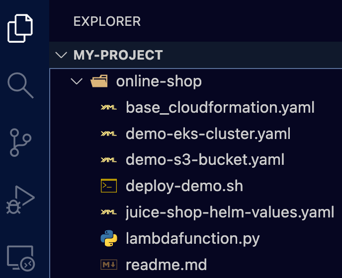Screen dimensions: 342x278
Task: Open the Search view icon
Action: 20,85
